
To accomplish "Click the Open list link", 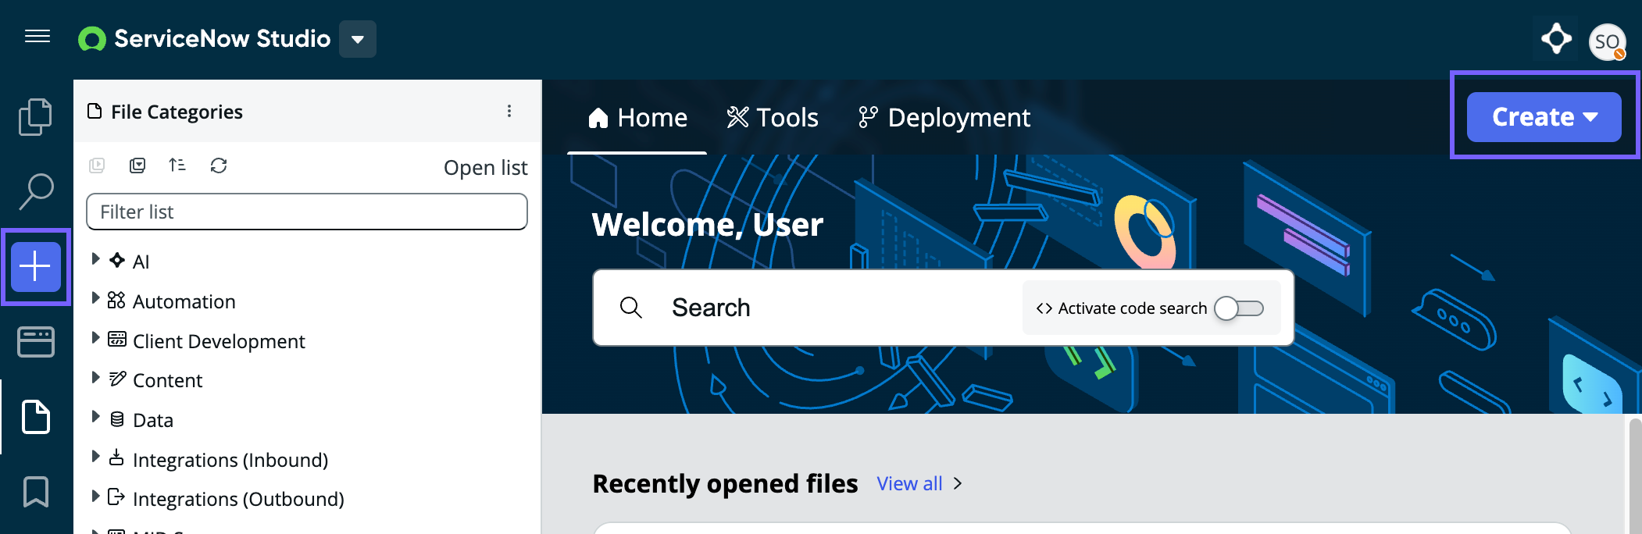I will [485, 168].
